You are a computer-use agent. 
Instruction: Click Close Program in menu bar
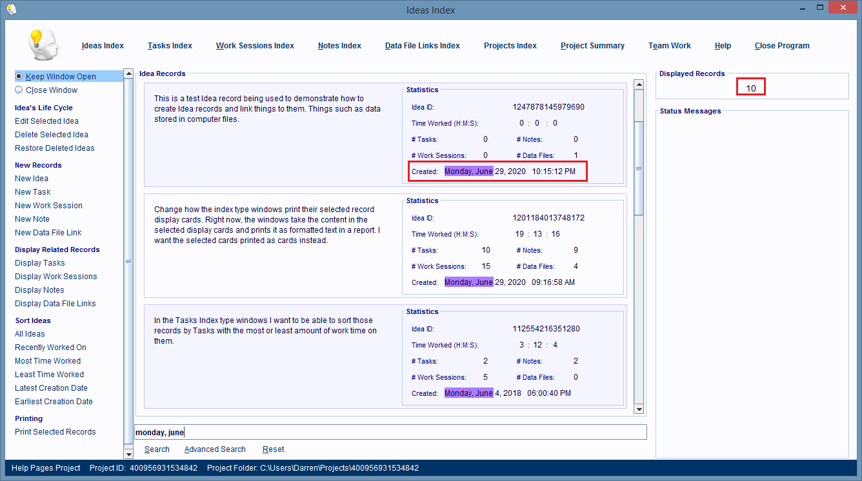(x=782, y=46)
